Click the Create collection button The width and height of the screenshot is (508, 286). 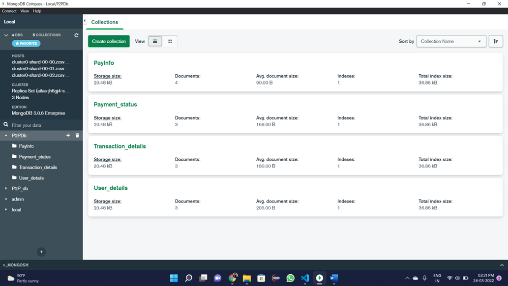click(x=109, y=41)
